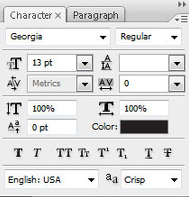This screenshot has width=189, height=197.
Task: Switch to the Paragraph tab
Action: [x=96, y=16]
